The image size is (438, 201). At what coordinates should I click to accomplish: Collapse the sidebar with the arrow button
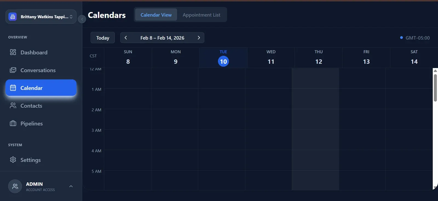(82, 19)
